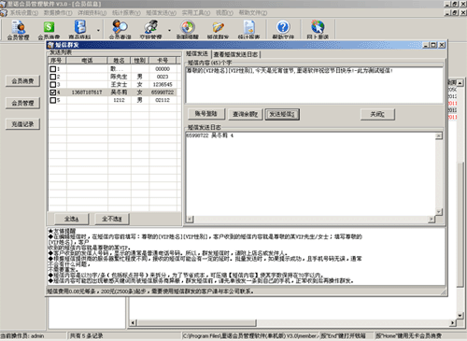Screen dimensions: 467x341
Task: Click the magnifier 会员查询 toolbar icon
Action: [120, 30]
